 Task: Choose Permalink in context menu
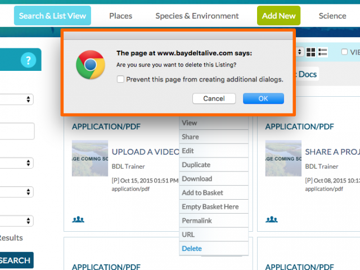coord(214,220)
